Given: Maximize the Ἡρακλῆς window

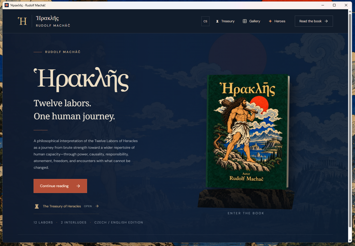Looking at the screenshot, I should coord(334,5).
